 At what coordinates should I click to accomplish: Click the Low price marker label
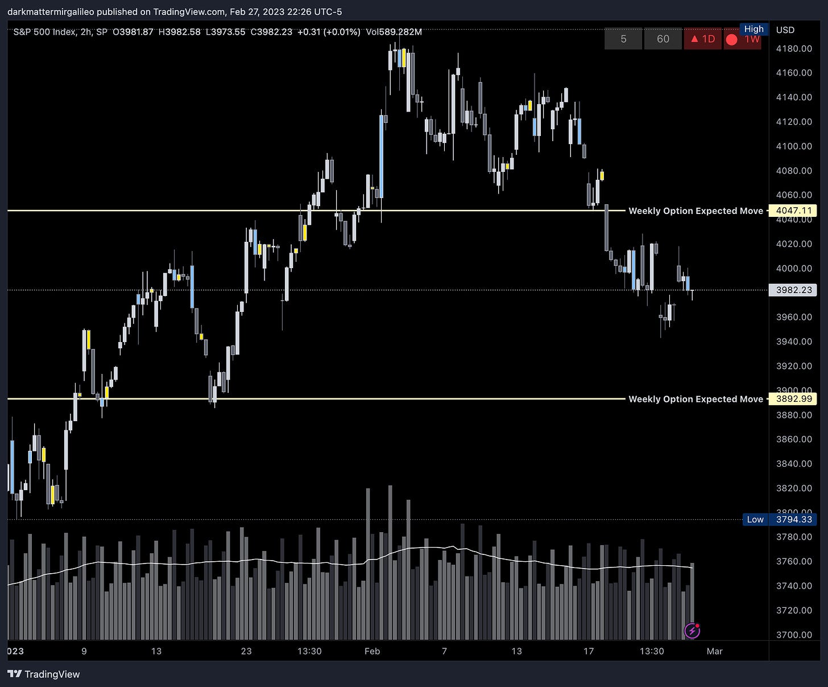755,519
